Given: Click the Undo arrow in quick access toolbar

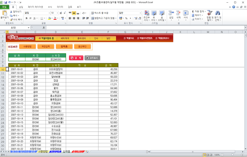Looking at the screenshot, I should tap(9, 2).
